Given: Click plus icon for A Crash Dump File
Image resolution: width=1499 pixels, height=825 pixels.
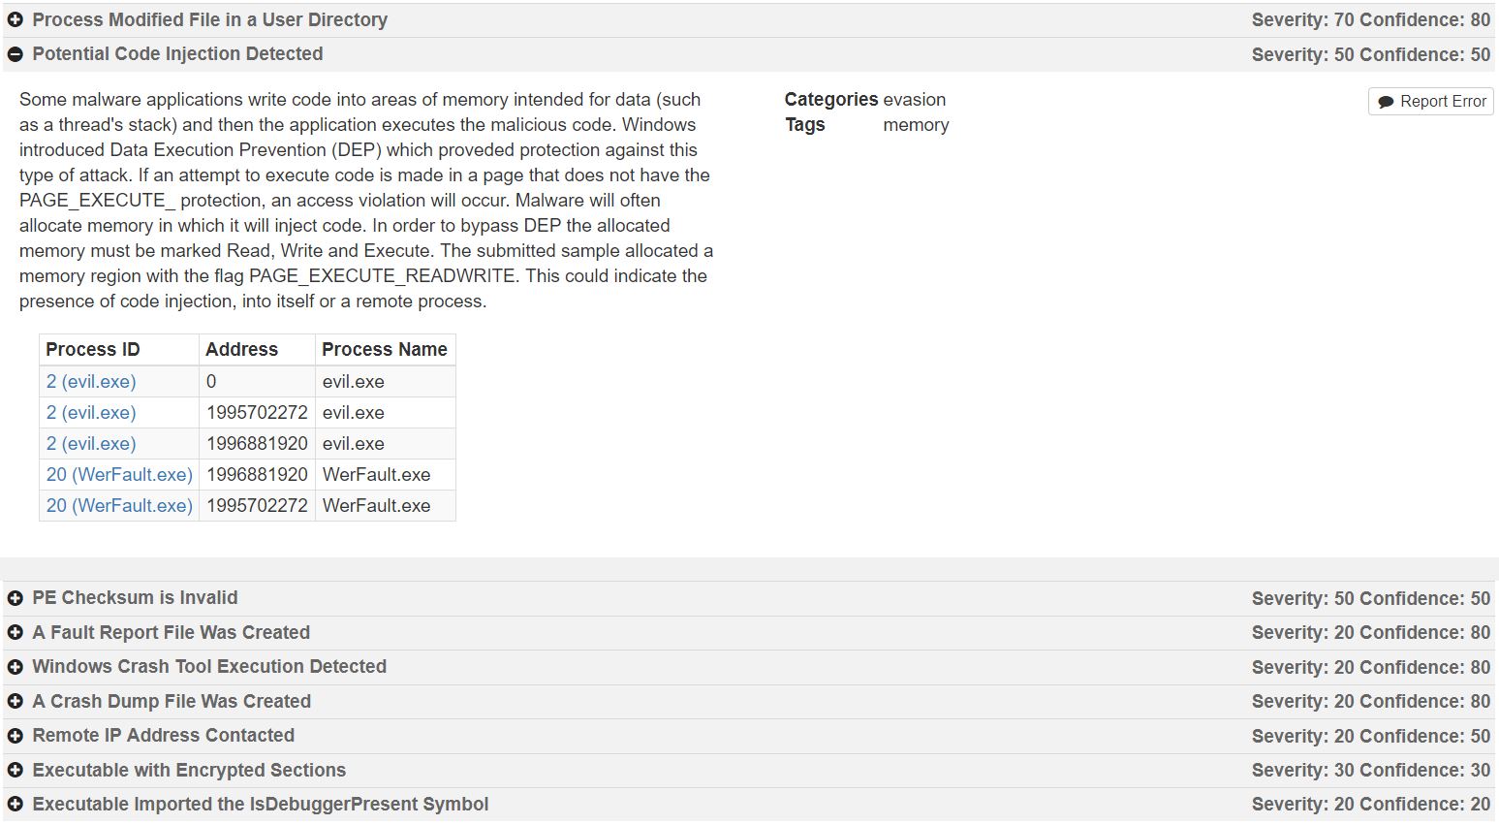Looking at the screenshot, I should (x=16, y=702).
